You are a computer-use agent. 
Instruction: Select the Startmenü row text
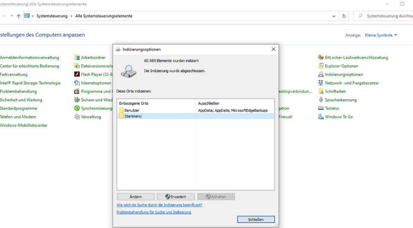[x=133, y=116]
